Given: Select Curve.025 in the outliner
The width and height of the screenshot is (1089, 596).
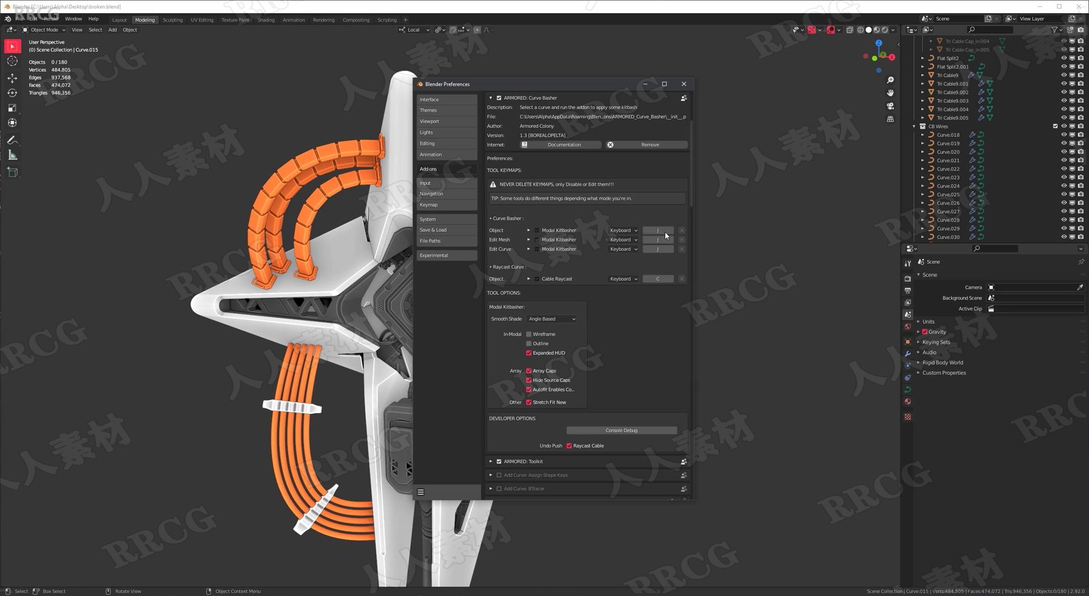Looking at the screenshot, I should tap(948, 195).
